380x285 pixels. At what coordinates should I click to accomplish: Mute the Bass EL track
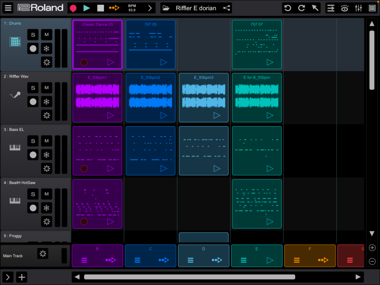pyautogui.click(x=46, y=141)
